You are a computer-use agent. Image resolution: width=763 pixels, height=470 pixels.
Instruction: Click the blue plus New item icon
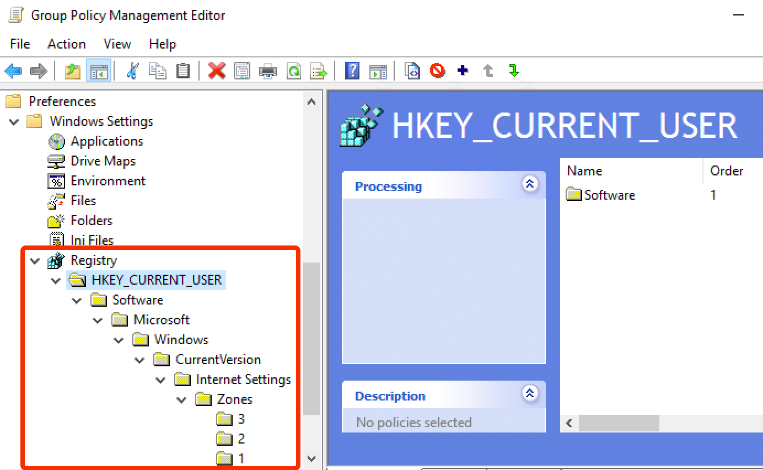463,71
